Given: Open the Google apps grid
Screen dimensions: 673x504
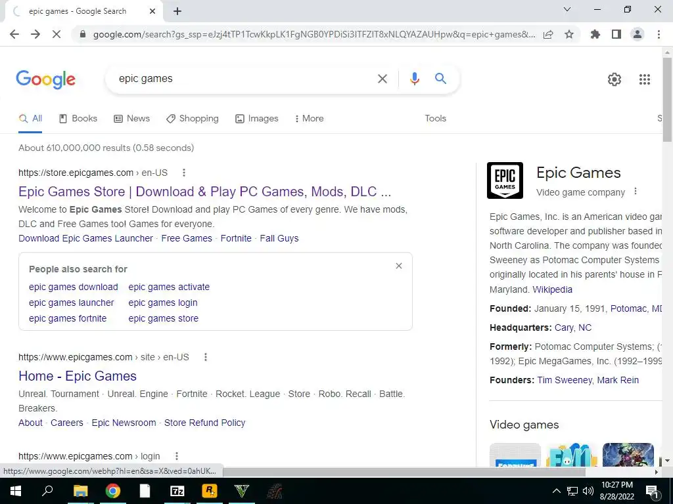Looking at the screenshot, I should coord(644,79).
